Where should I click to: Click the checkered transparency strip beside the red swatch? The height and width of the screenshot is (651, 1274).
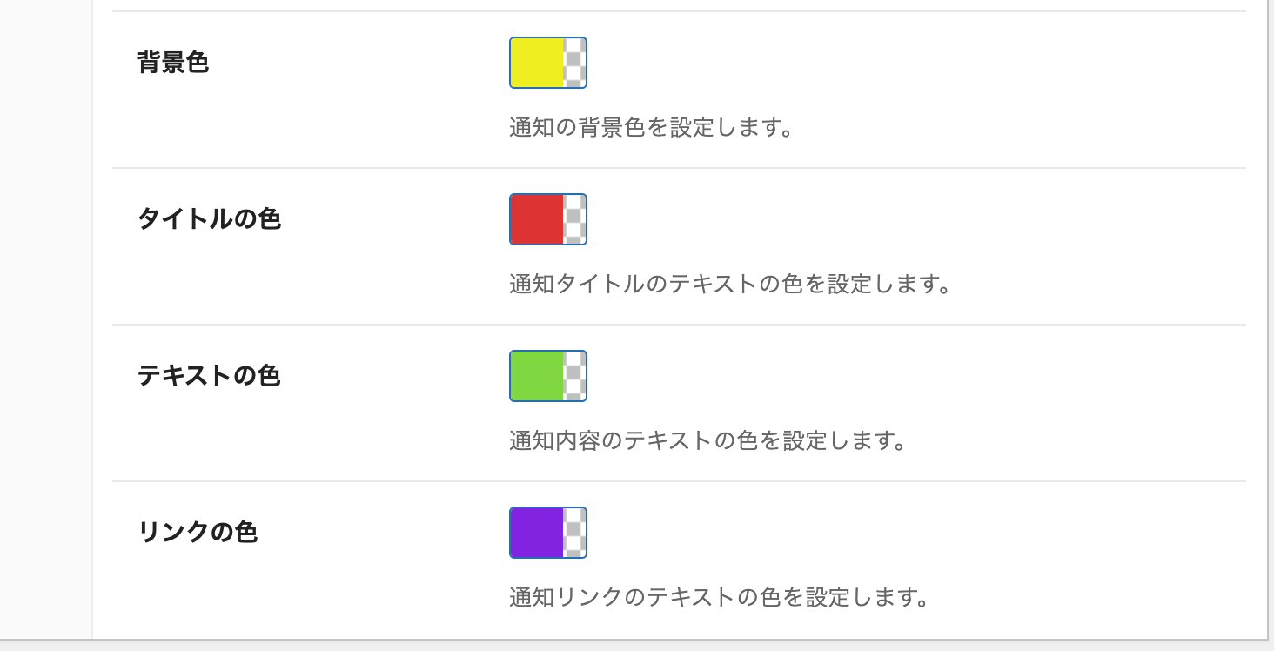pos(575,219)
